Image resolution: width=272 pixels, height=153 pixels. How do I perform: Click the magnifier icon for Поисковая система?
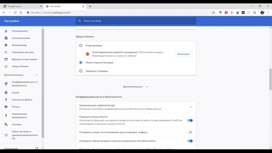(x=6, y=52)
